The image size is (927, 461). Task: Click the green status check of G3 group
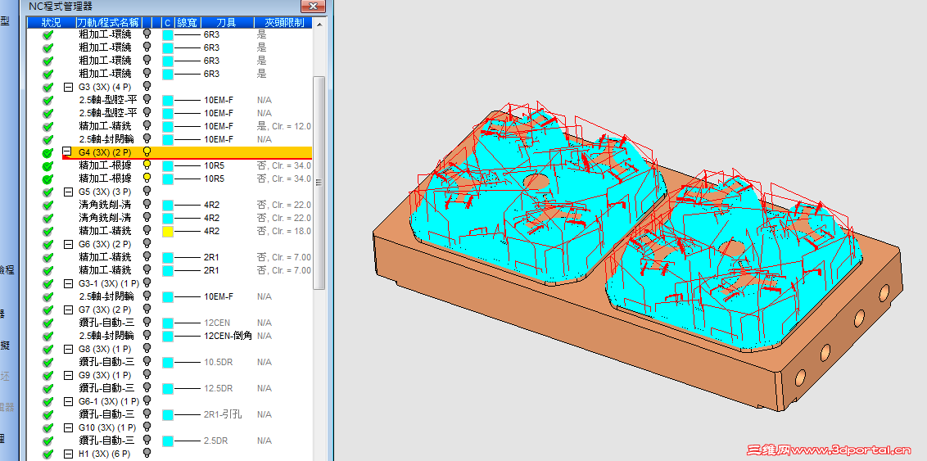(47, 88)
